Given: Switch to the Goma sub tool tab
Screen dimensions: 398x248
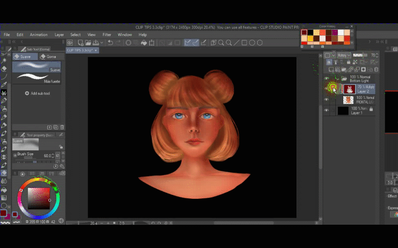Looking at the screenshot, I should (x=49, y=57).
